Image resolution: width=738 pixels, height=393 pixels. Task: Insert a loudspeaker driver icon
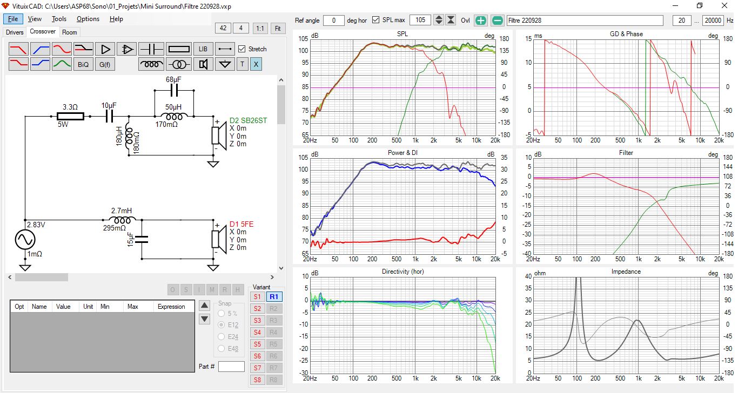click(x=203, y=64)
